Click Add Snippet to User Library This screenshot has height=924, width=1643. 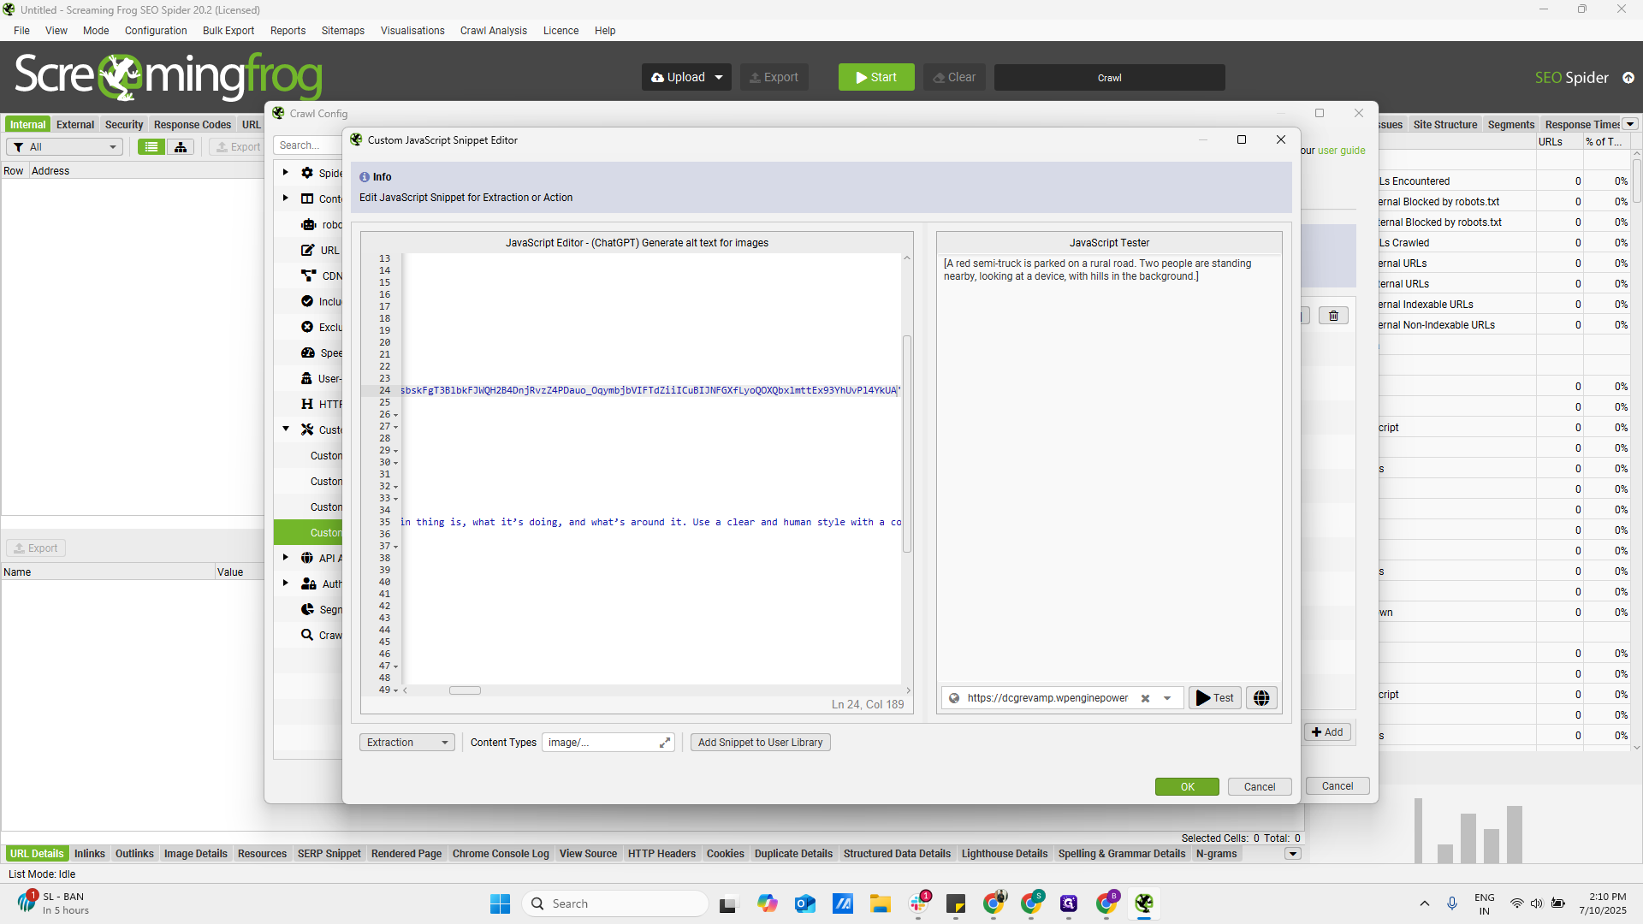pos(760,743)
